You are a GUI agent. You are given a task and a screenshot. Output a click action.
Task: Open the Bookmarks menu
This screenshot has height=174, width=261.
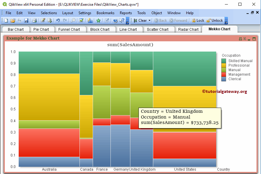105,13
